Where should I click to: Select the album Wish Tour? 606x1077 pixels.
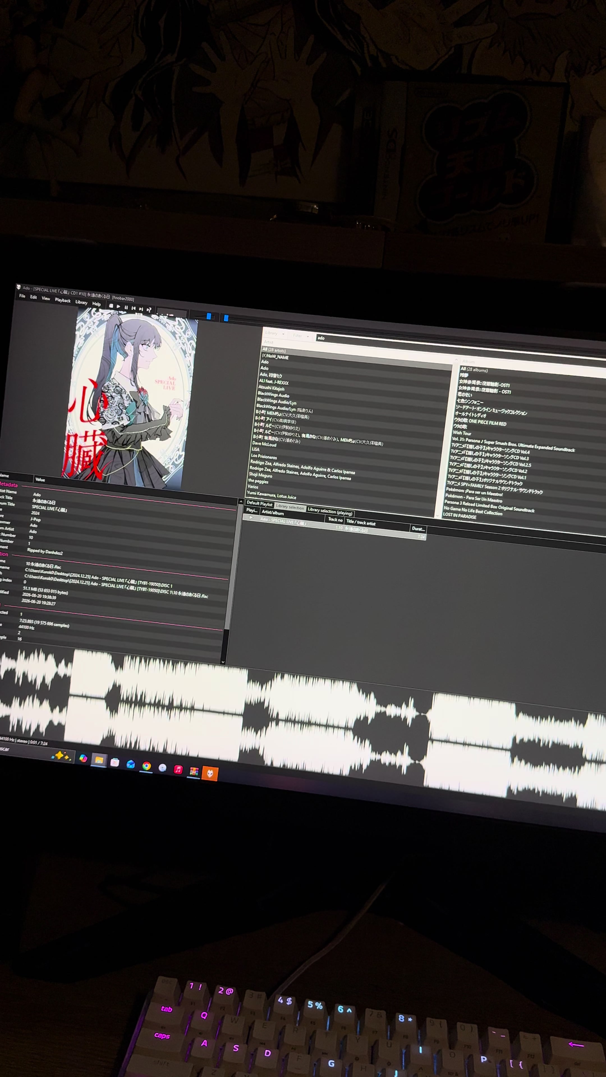click(462, 433)
